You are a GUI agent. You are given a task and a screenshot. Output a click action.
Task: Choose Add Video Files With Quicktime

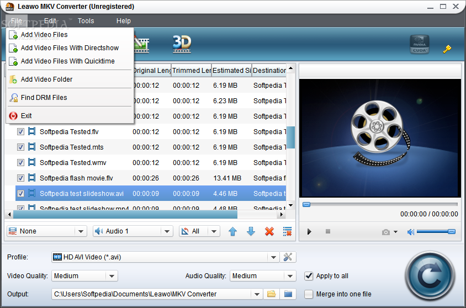click(70, 61)
